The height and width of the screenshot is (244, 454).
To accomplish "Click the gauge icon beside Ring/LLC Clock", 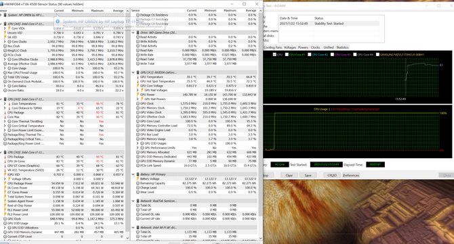I will coord(5,50).
